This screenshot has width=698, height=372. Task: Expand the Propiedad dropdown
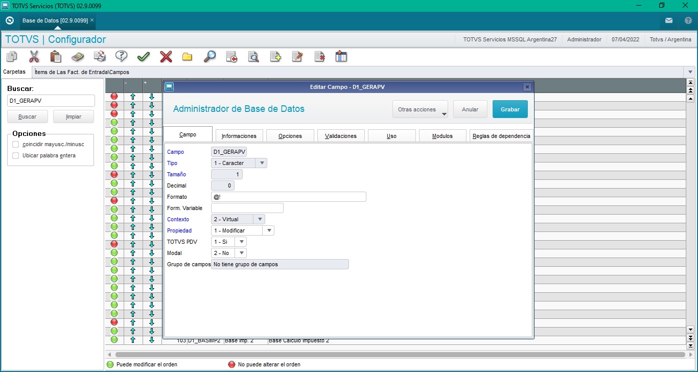coord(268,230)
